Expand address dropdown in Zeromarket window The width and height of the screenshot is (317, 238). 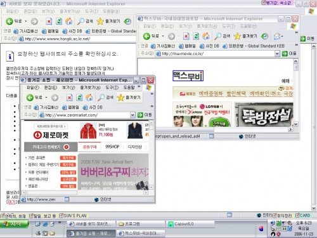coord(133,115)
